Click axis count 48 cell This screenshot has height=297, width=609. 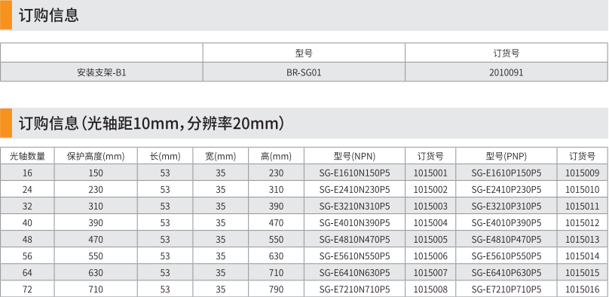coord(27,240)
